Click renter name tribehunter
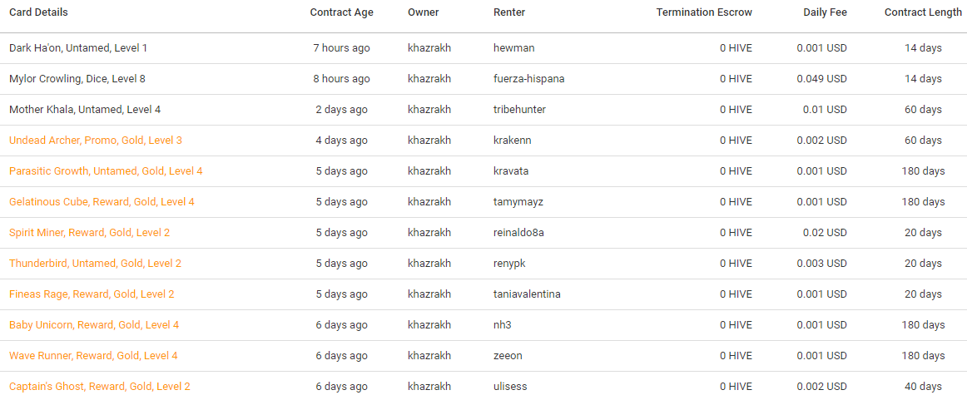The width and height of the screenshot is (967, 395). tap(519, 110)
